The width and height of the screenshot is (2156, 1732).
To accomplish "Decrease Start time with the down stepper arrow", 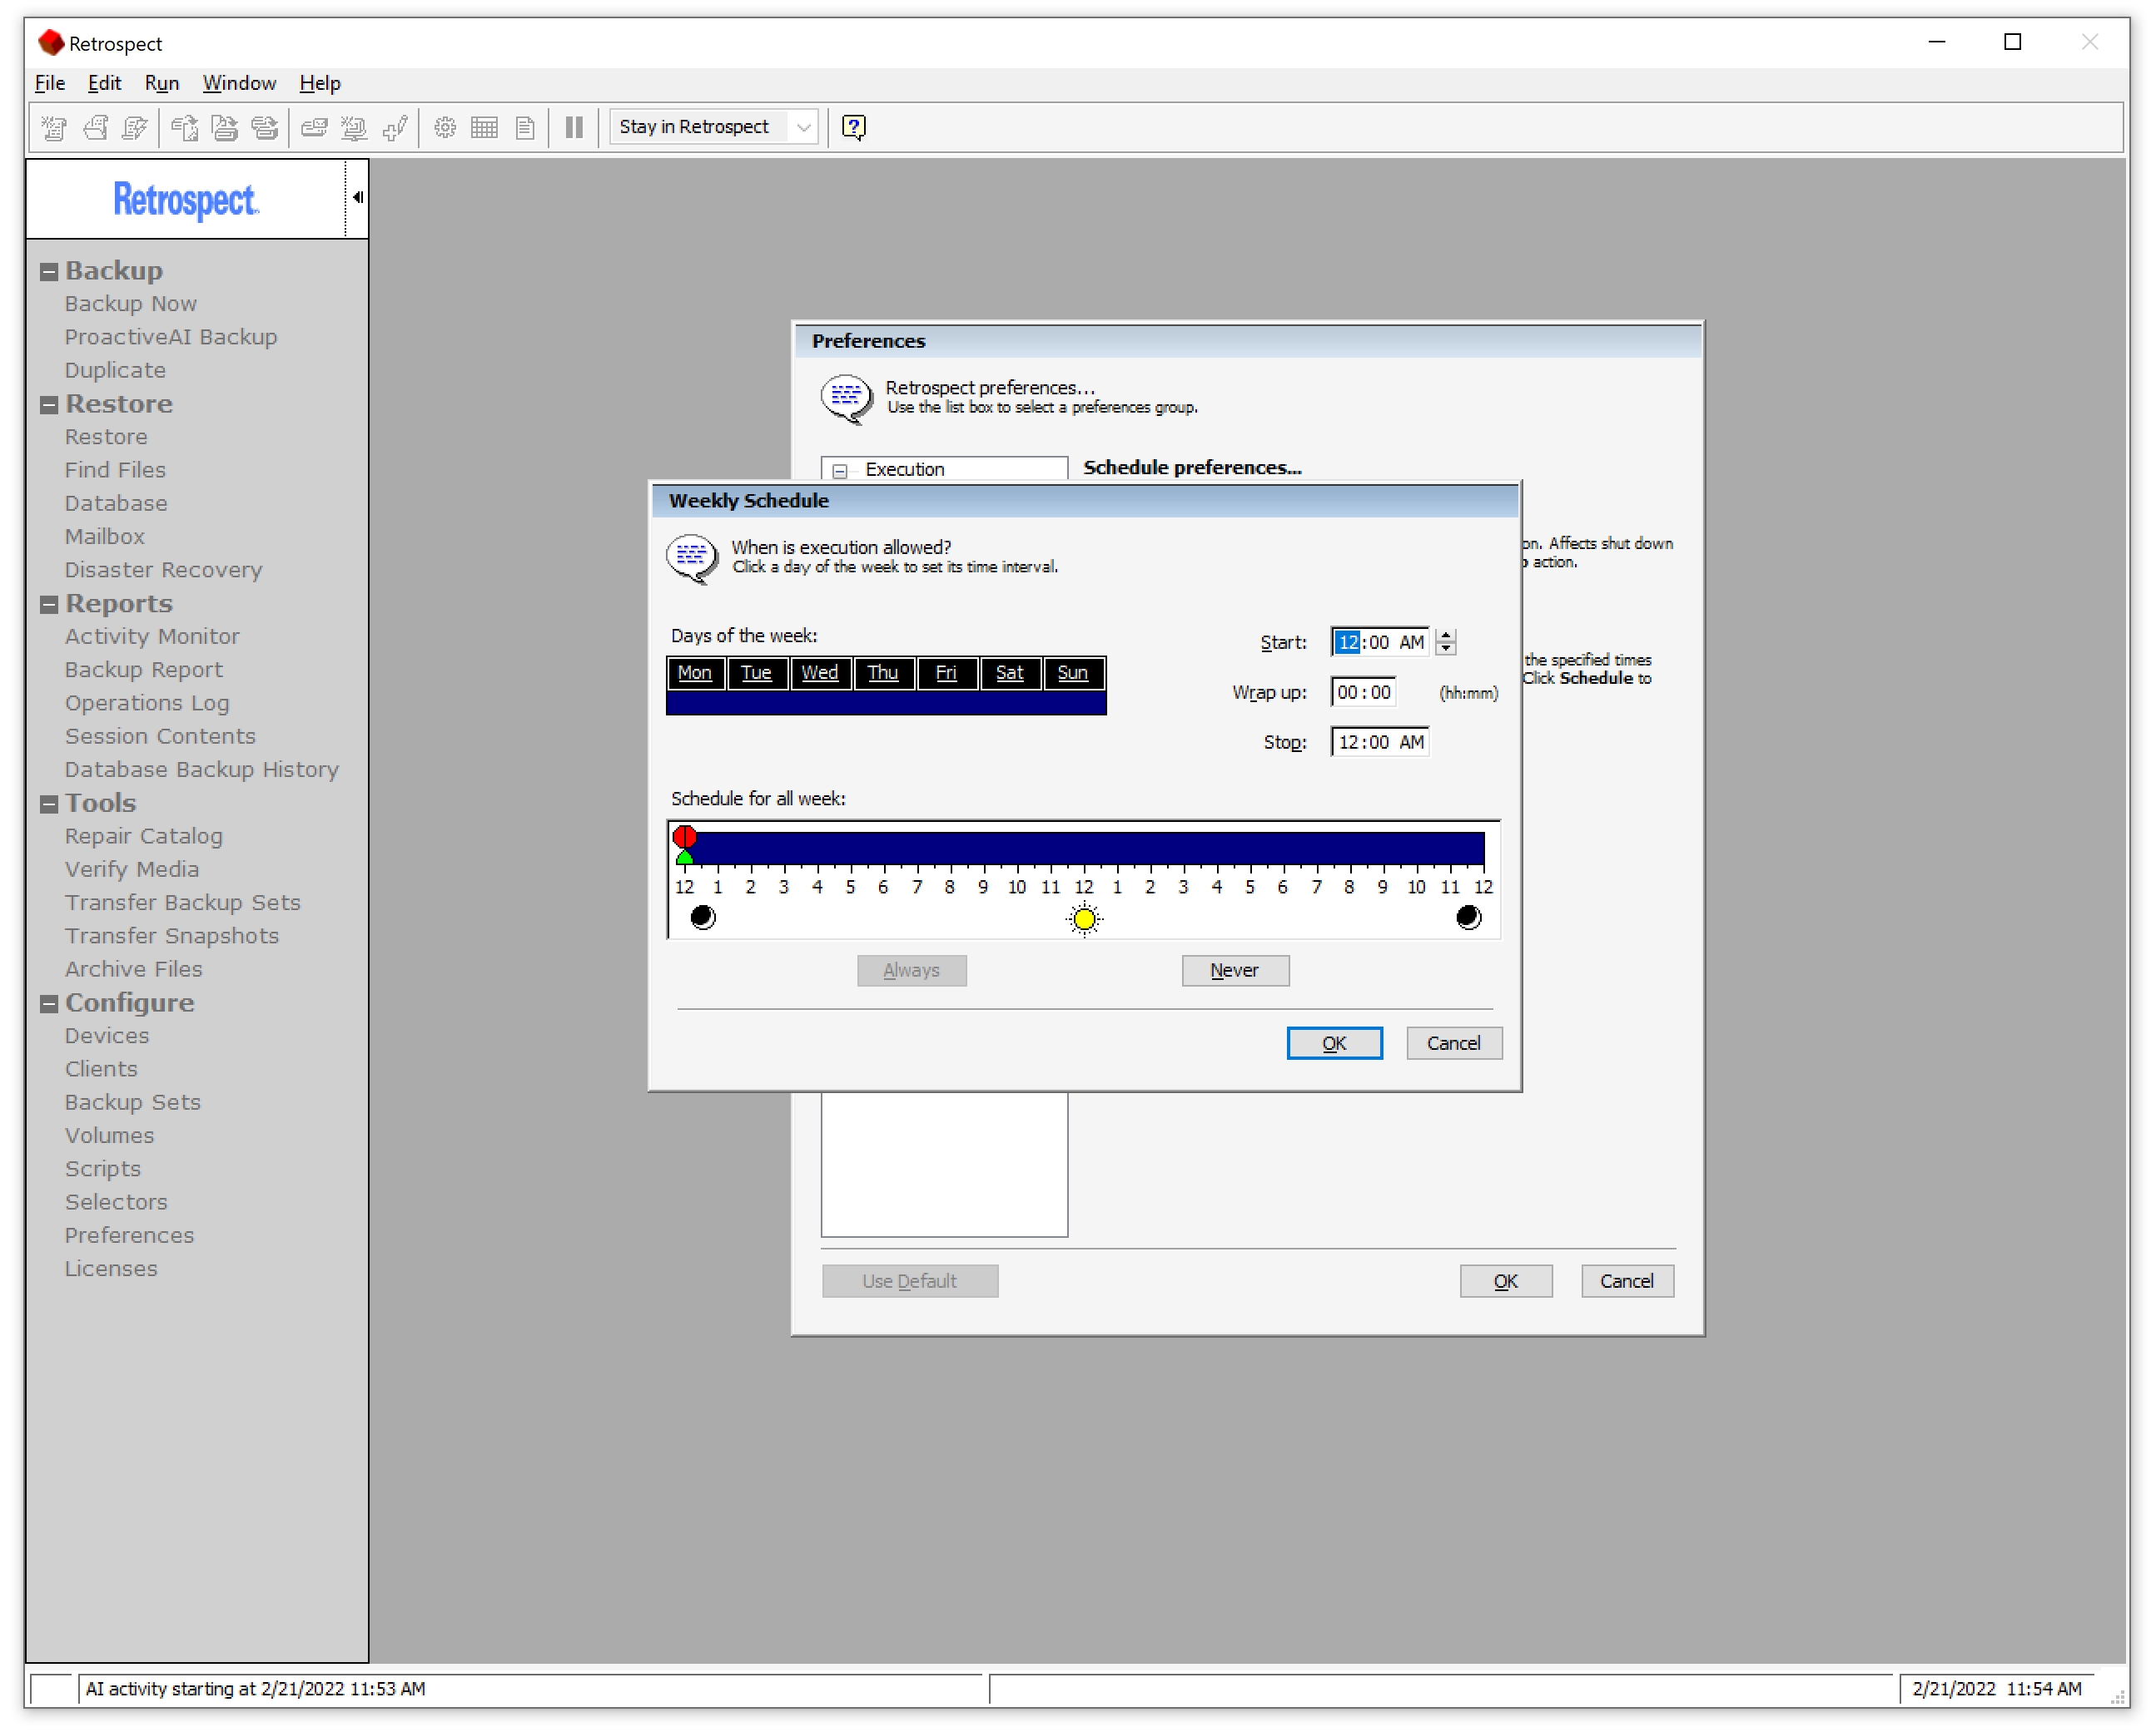I will pos(1446,649).
